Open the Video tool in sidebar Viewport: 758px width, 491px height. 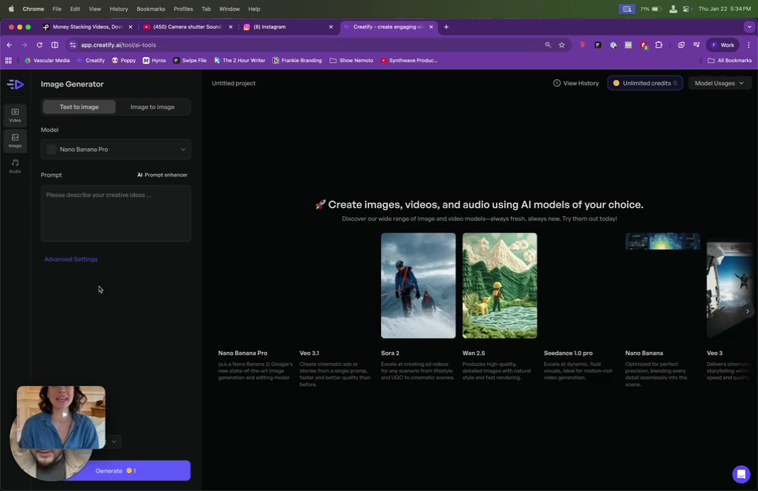[15, 115]
